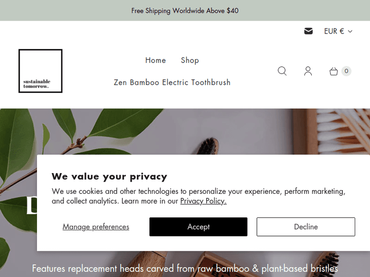Go to the Home menu item

pos(155,60)
